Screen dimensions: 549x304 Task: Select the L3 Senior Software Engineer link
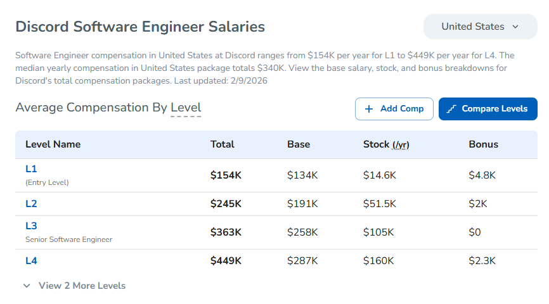(31, 226)
